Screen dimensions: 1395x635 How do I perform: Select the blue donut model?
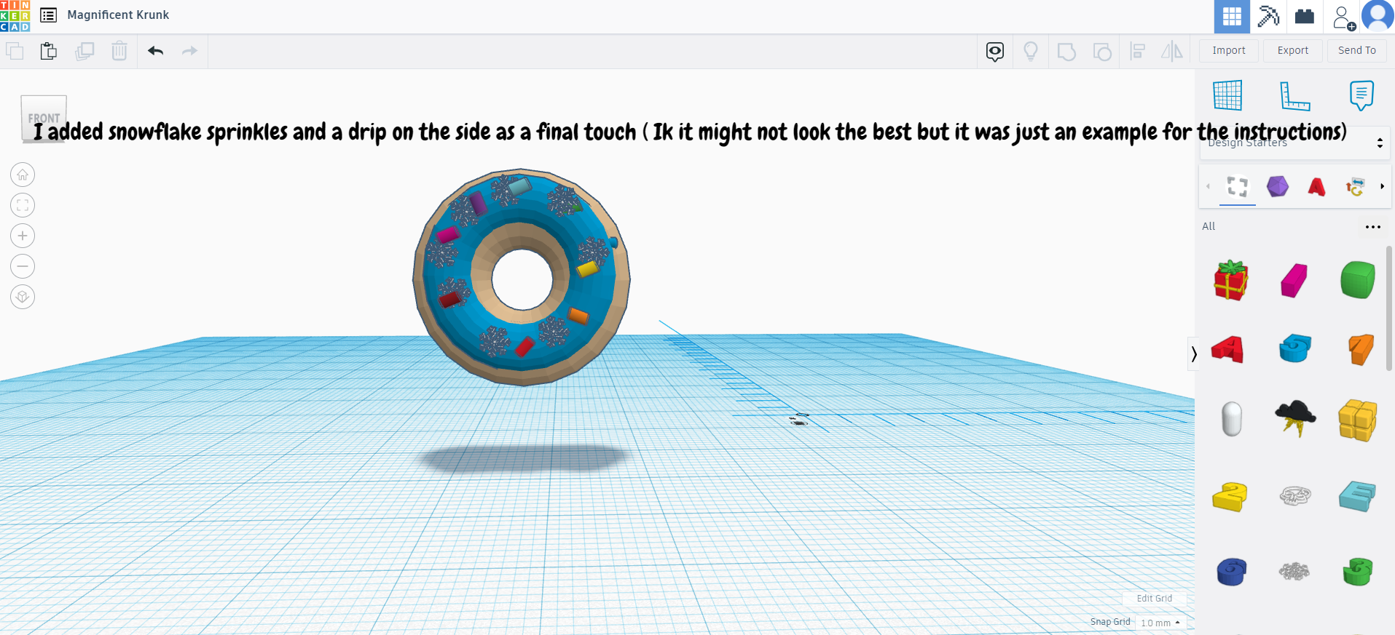coord(522,277)
